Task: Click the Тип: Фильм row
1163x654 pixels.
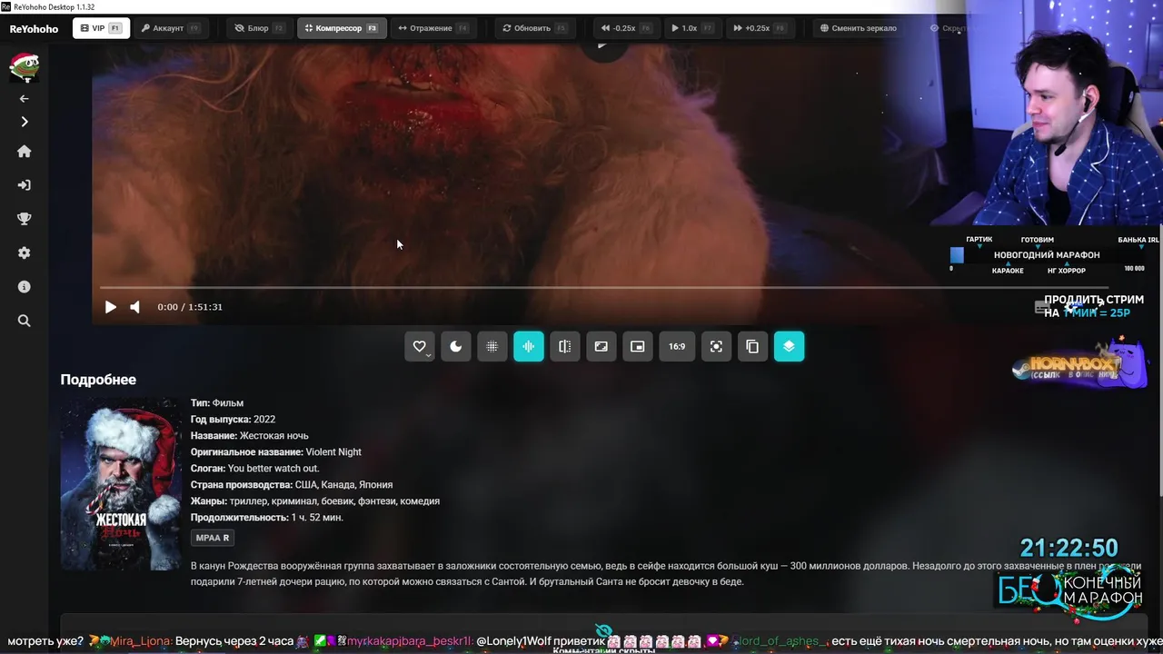Action: point(217,402)
